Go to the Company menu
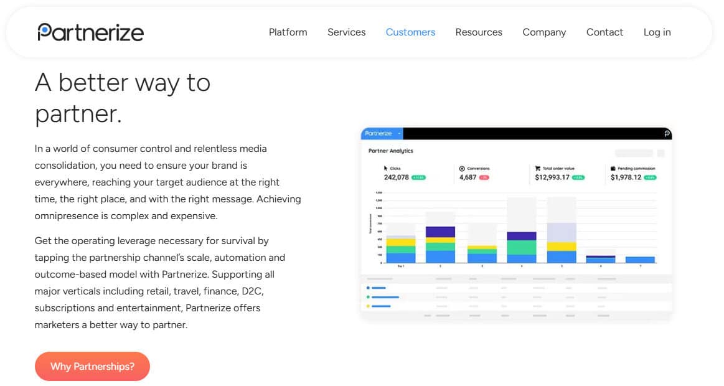Screen dimensions: 724x386 click(x=544, y=32)
